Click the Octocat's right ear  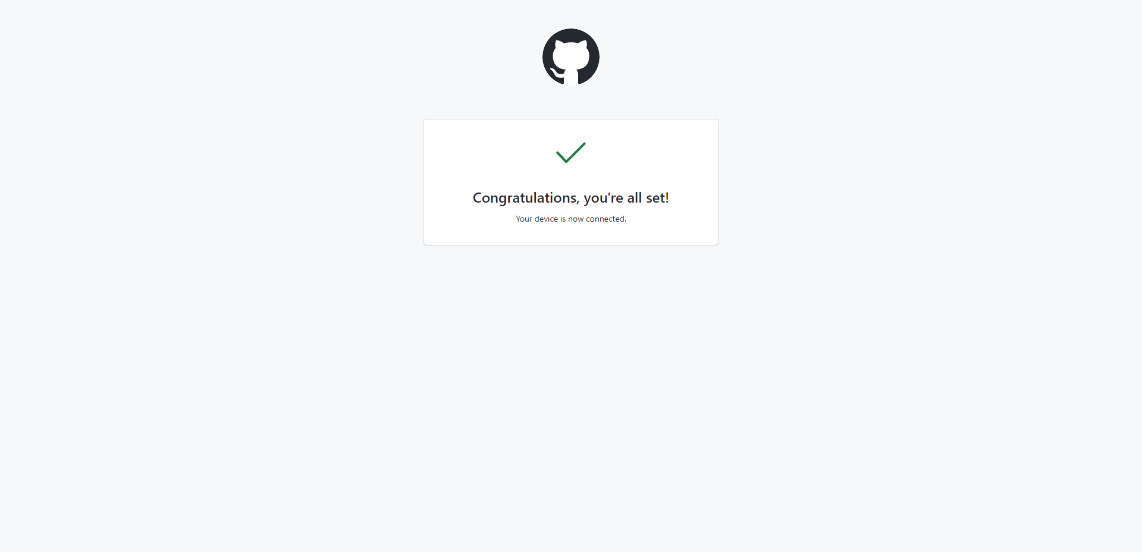[x=583, y=45]
